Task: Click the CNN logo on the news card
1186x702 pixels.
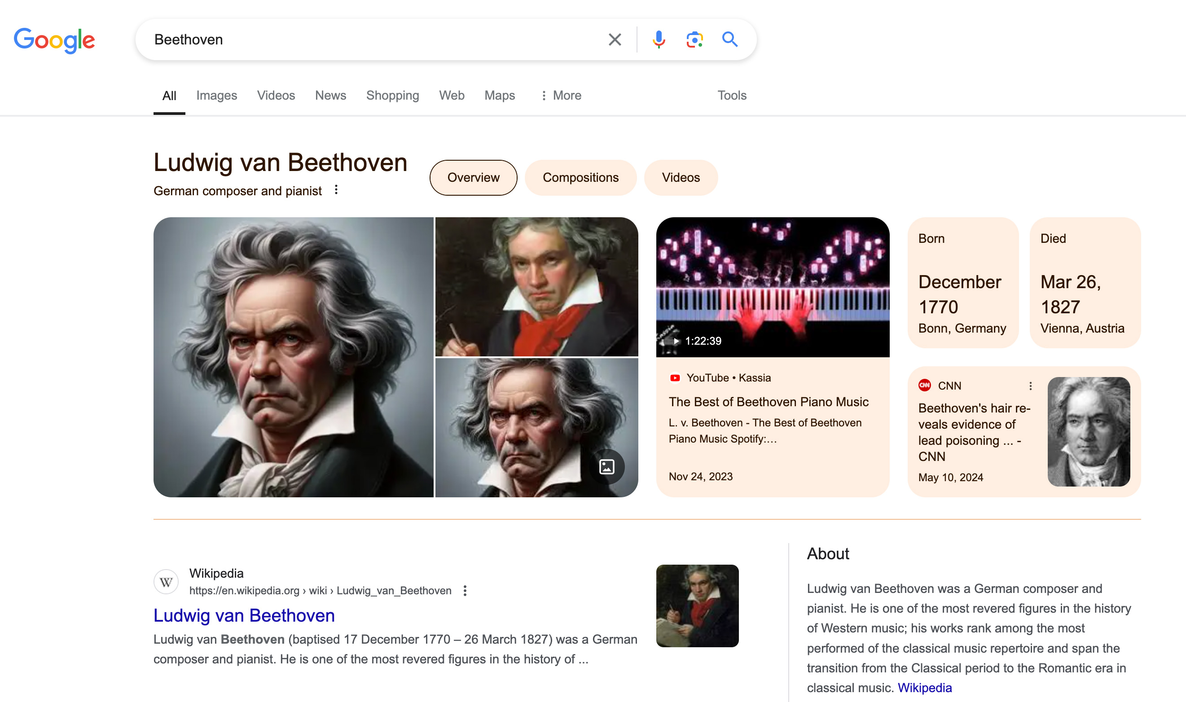Action: coord(925,386)
